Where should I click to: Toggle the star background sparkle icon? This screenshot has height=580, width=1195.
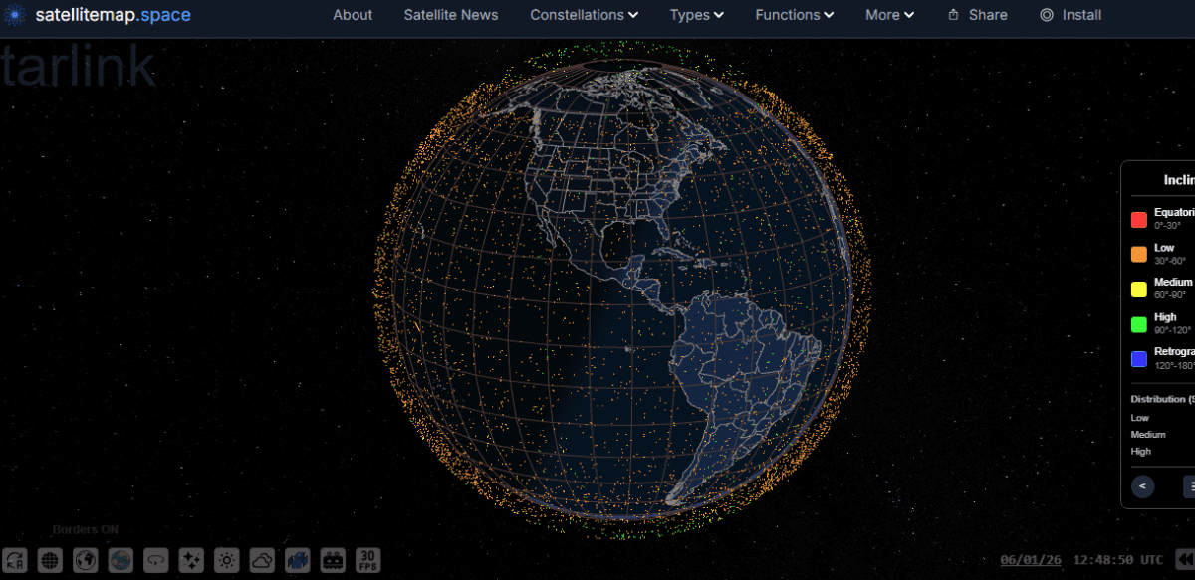coord(191,560)
